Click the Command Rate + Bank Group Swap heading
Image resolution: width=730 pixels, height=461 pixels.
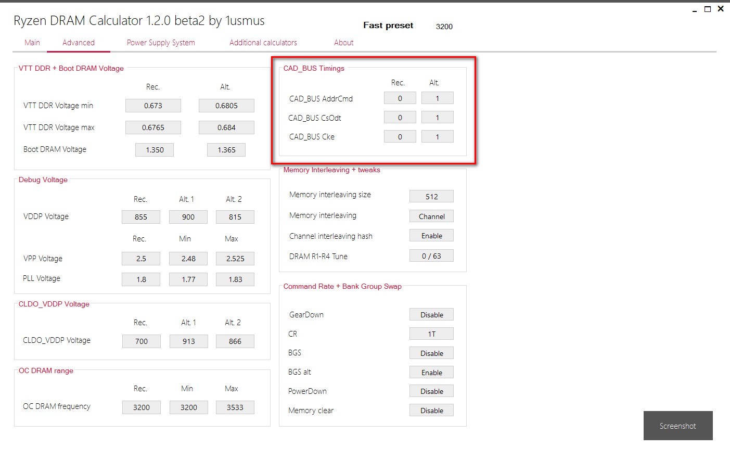pyautogui.click(x=342, y=286)
